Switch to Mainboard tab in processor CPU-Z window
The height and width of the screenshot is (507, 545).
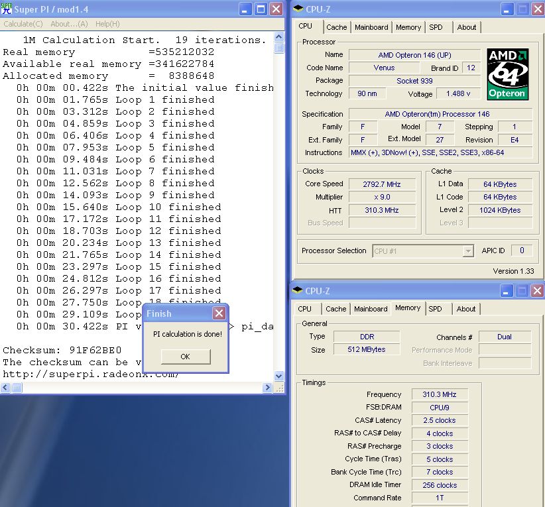[x=371, y=27]
